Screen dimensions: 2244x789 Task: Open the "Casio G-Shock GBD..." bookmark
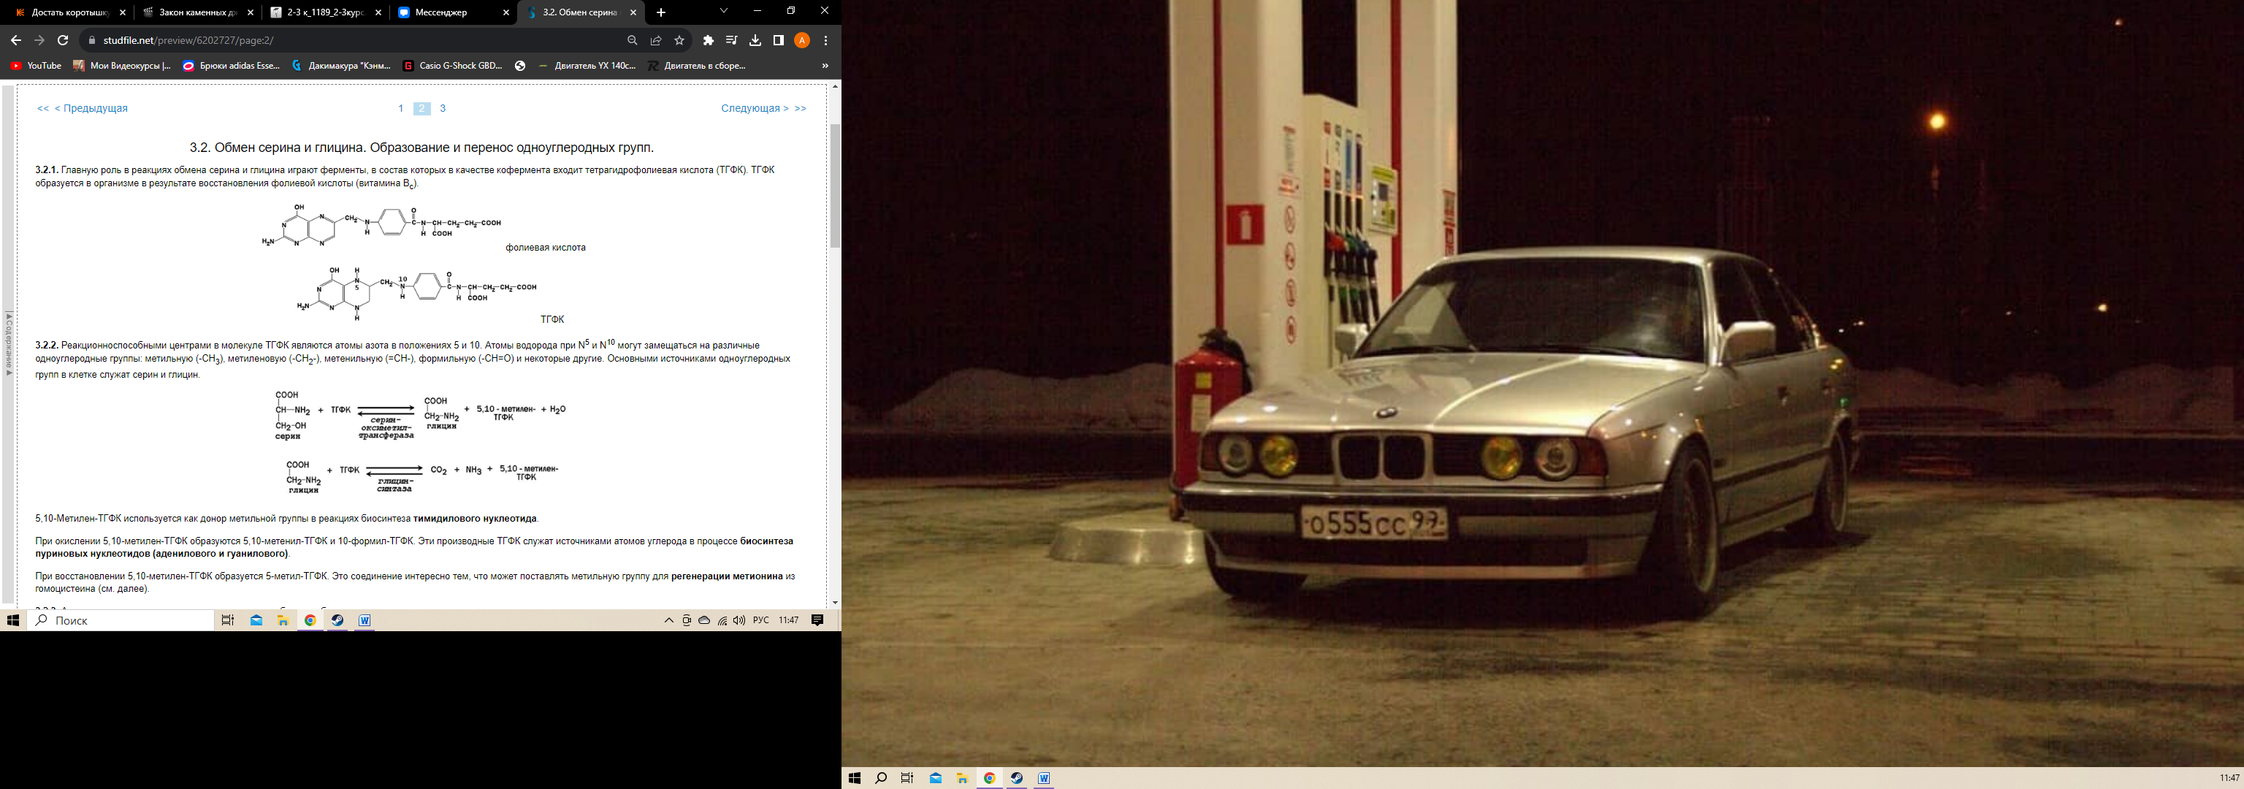tap(453, 65)
